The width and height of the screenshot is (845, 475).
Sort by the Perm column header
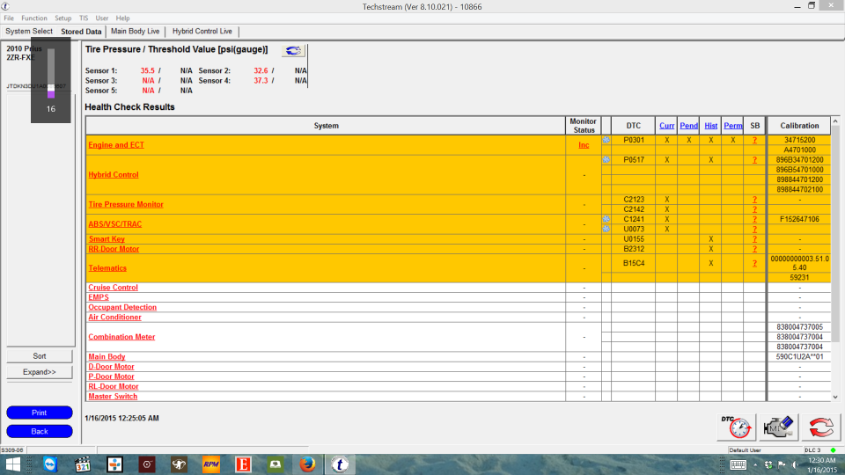tap(733, 126)
